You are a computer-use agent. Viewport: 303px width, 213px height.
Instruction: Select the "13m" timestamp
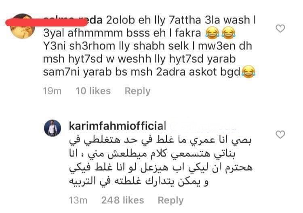[x=78, y=200]
